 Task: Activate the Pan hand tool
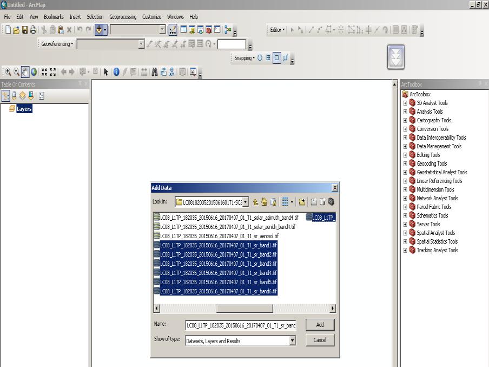tap(25, 72)
